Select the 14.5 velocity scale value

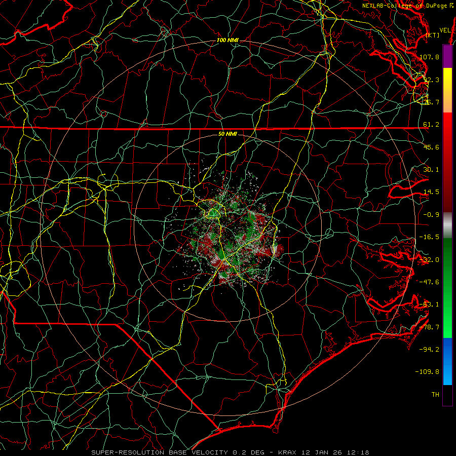click(431, 192)
